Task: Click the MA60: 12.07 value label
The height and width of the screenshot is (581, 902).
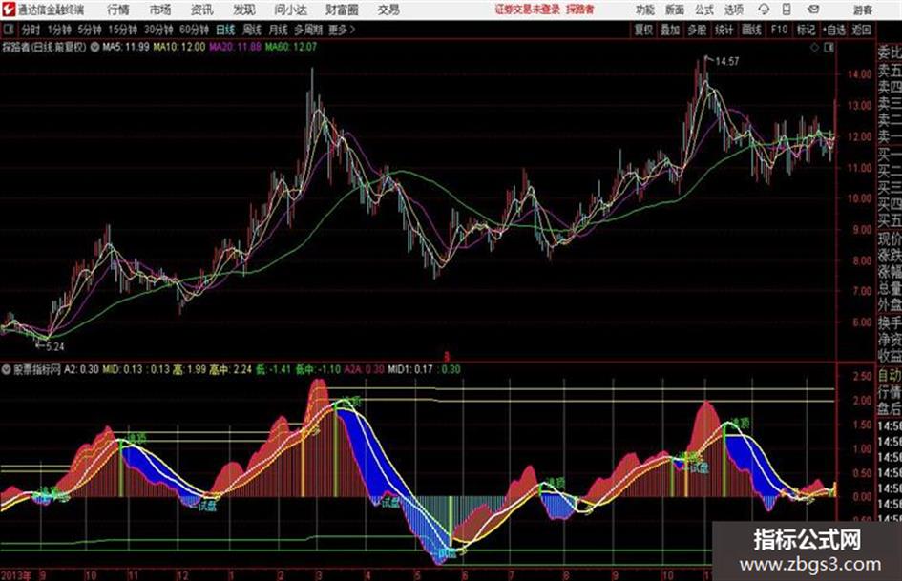Action: point(291,47)
